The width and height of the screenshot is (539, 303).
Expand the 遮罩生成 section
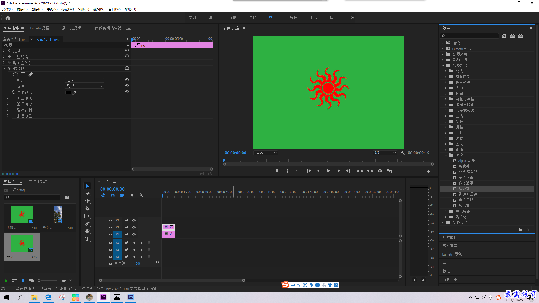click(x=8, y=98)
